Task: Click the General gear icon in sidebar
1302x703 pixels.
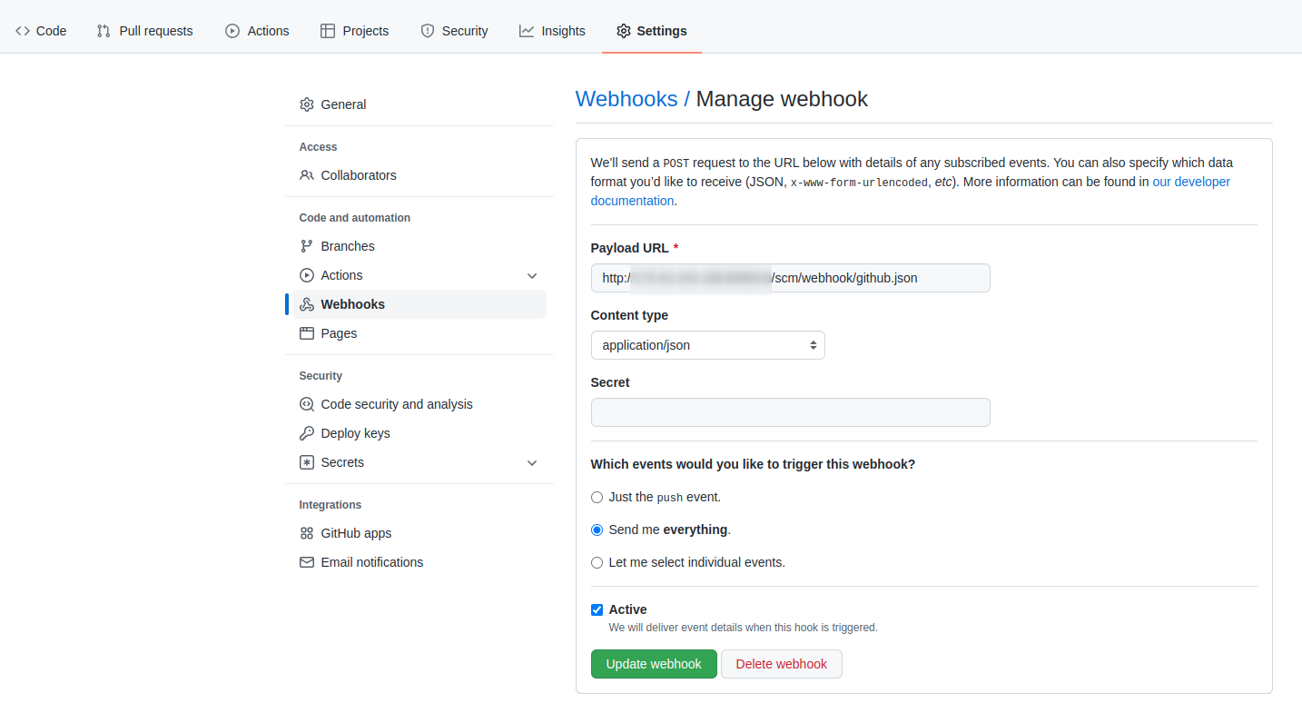Action: pyautogui.click(x=307, y=104)
